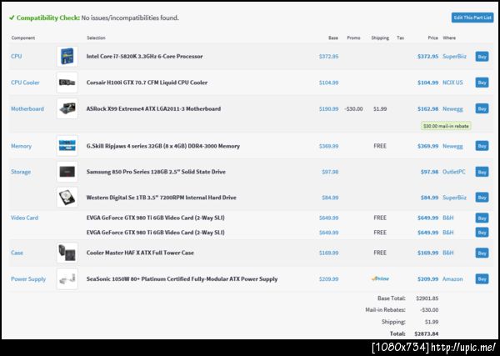
Task: Open SeaSonic 1050W Platinum Power Supply name
Action: [x=182, y=278]
